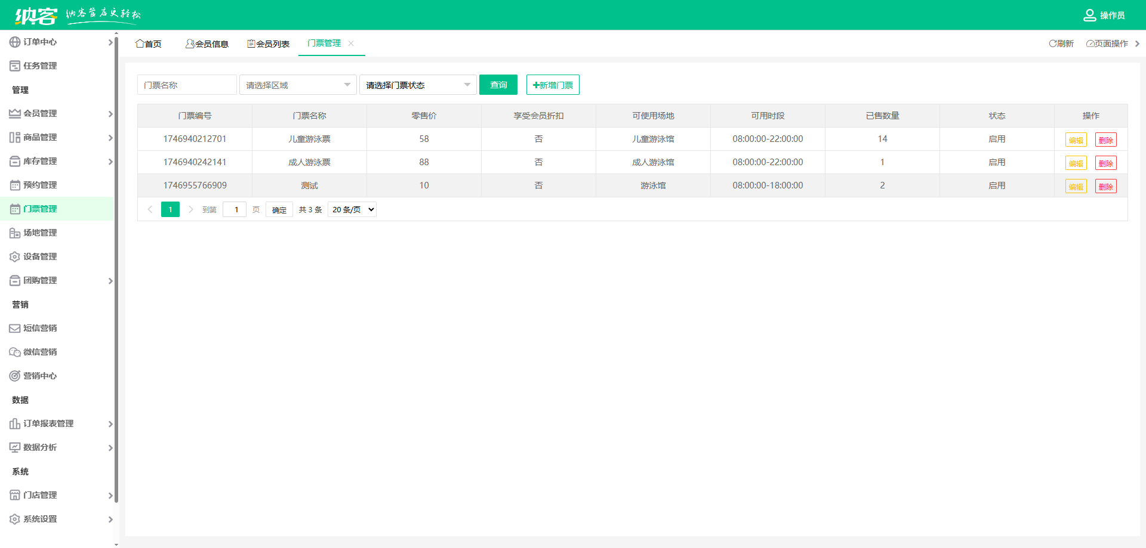1146x548 pixels.
Task: Click the 预约管理 calendar icon
Action: pyautogui.click(x=14, y=185)
